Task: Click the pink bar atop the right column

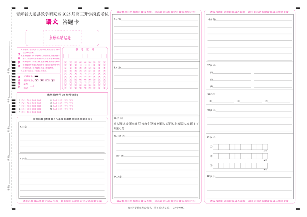Action: click(x=250, y=12)
